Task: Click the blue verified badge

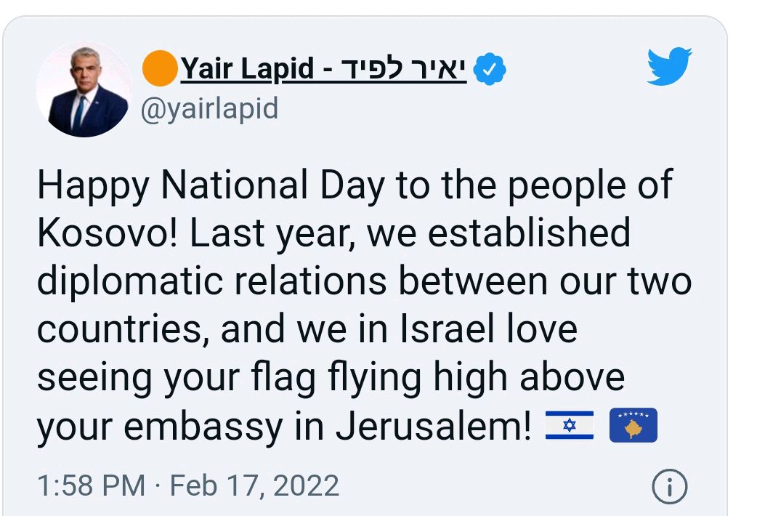Action: pos(490,70)
